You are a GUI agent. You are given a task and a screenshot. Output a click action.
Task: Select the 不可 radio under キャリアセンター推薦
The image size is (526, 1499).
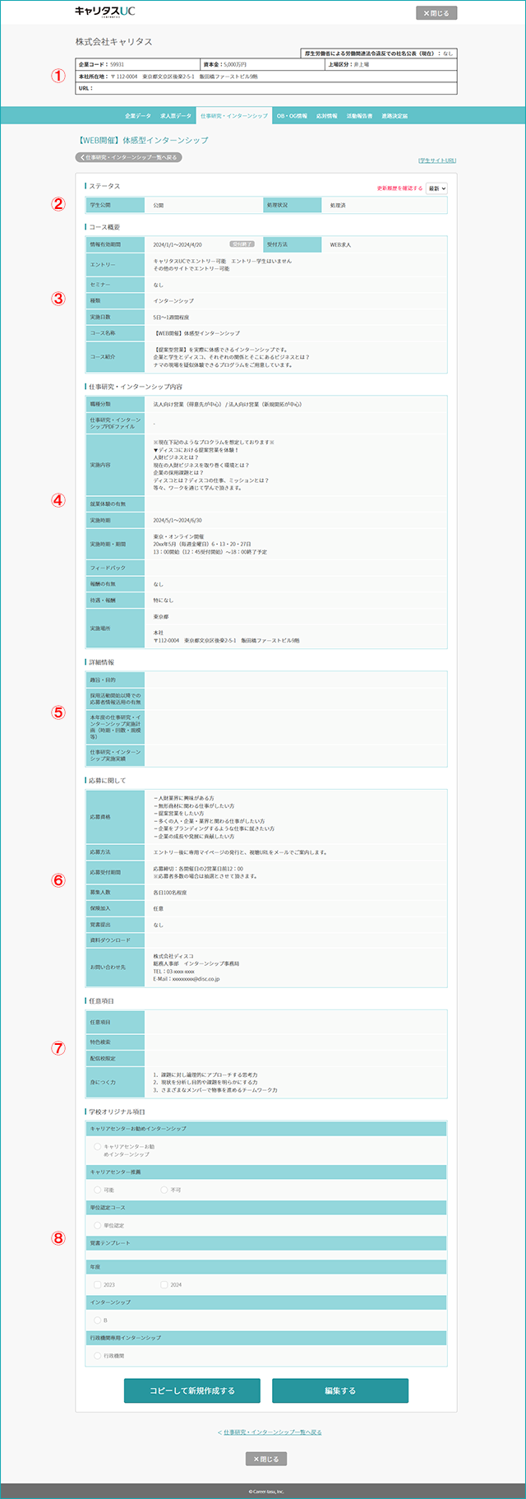pos(164,1190)
